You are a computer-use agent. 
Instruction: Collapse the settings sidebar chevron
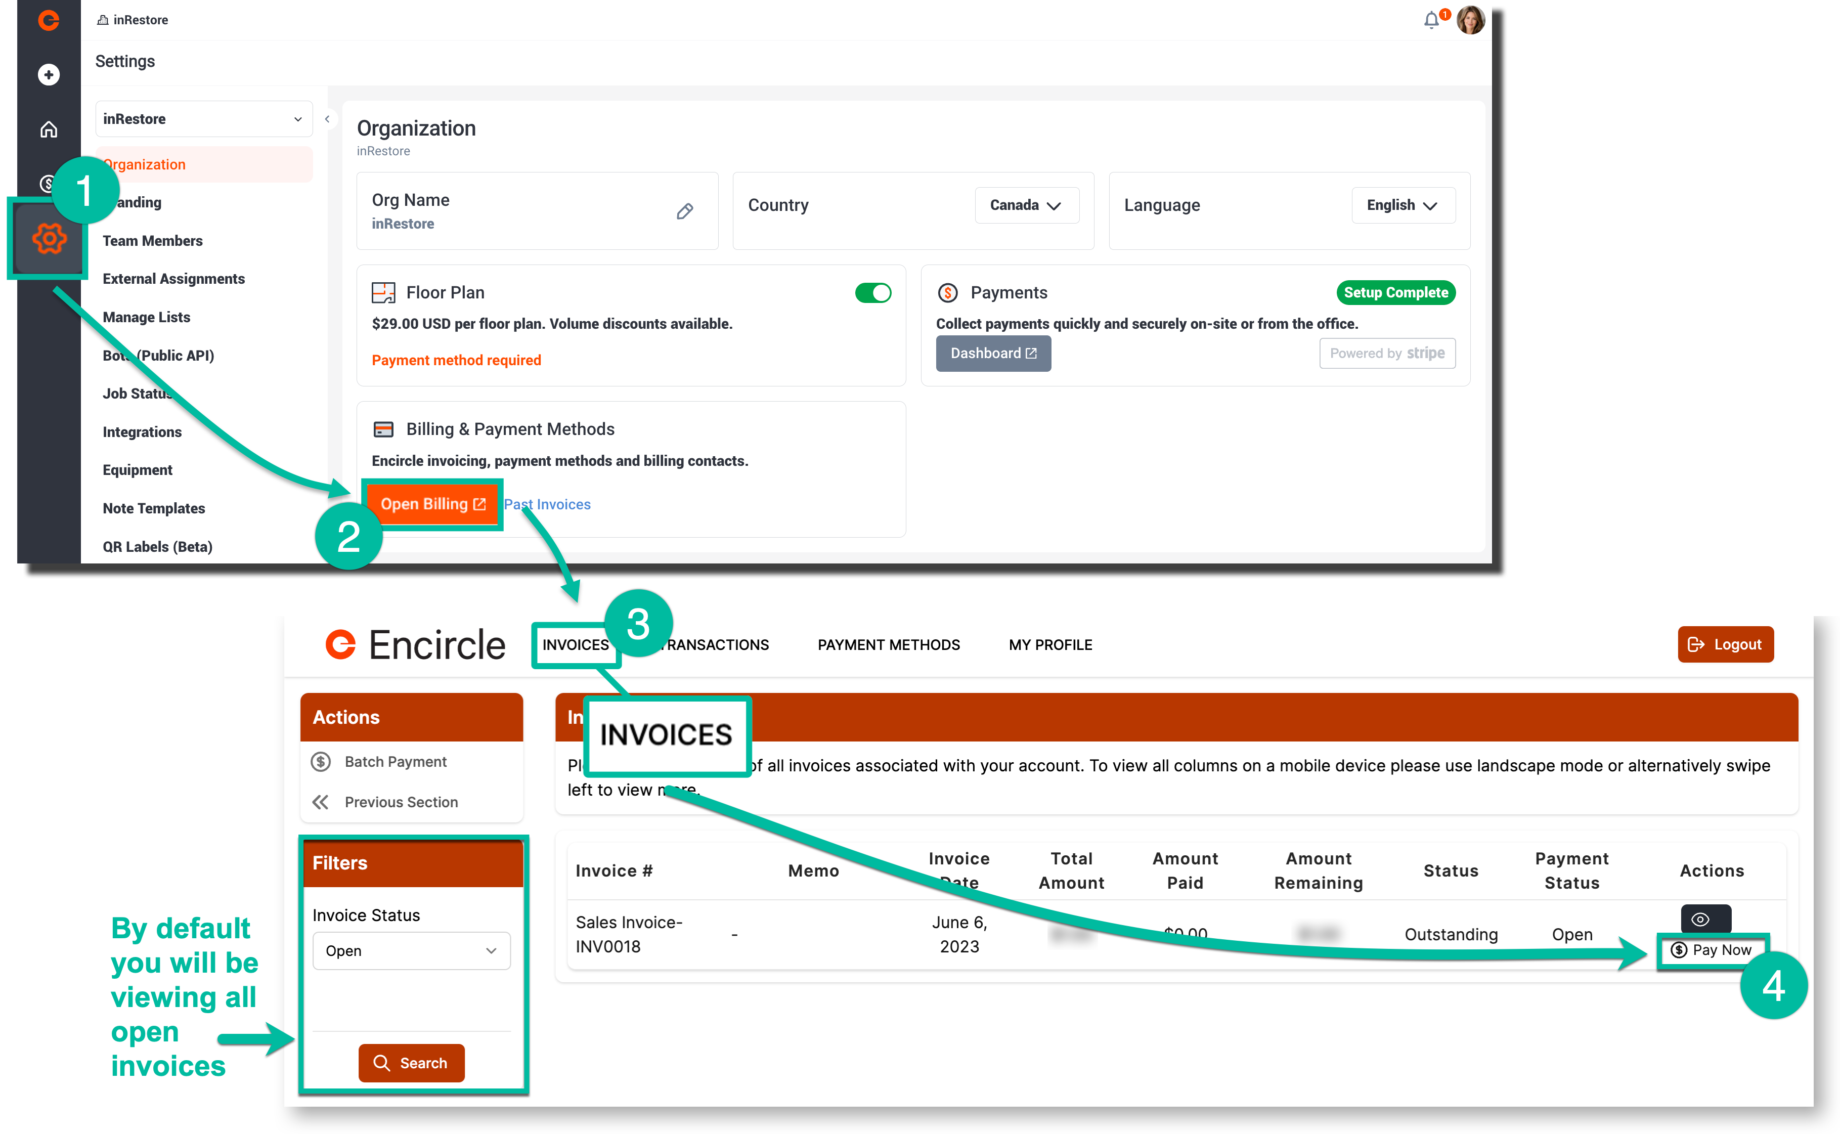(x=327, y=119)
